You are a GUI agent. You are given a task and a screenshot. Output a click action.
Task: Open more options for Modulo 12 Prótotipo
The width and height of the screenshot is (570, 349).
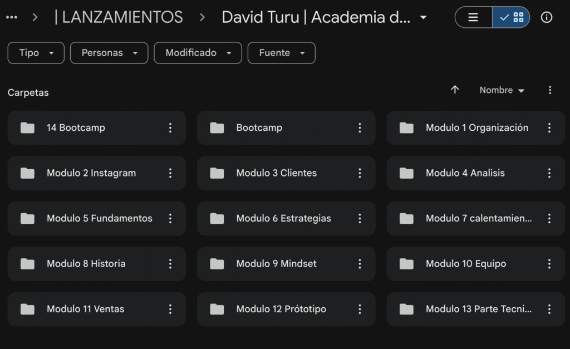(360, 309)
